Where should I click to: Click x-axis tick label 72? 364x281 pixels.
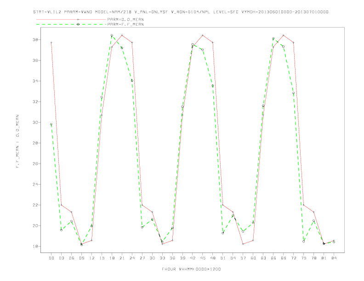pos(293,258)
